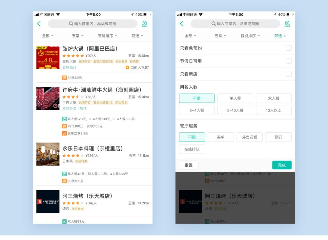Click the 团 group-buy icon for 双人餐128元
This screenshot has height=240, width=328.
(x=64, y=119)
